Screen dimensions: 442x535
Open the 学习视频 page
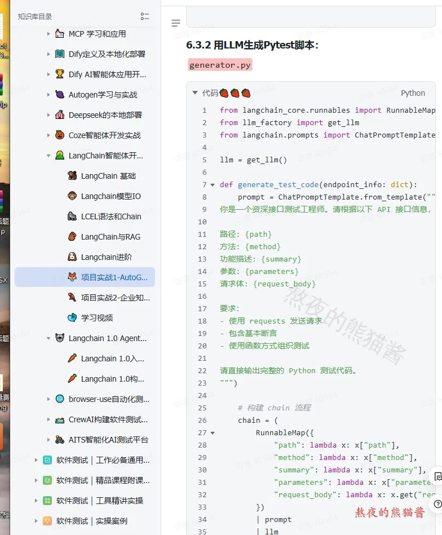[97, 317]
